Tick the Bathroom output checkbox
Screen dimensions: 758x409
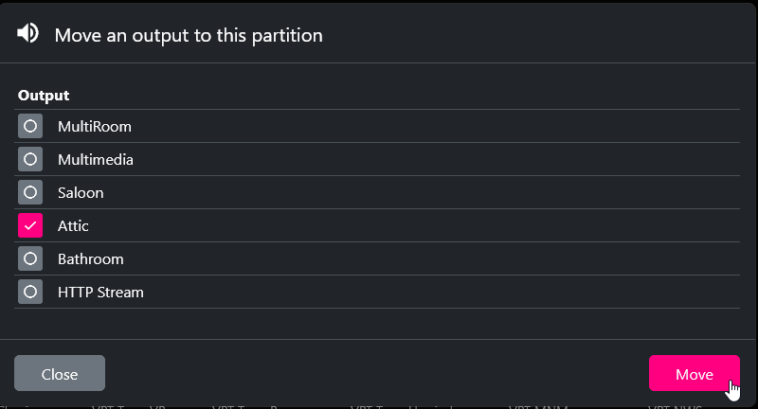tap(30, 258)
